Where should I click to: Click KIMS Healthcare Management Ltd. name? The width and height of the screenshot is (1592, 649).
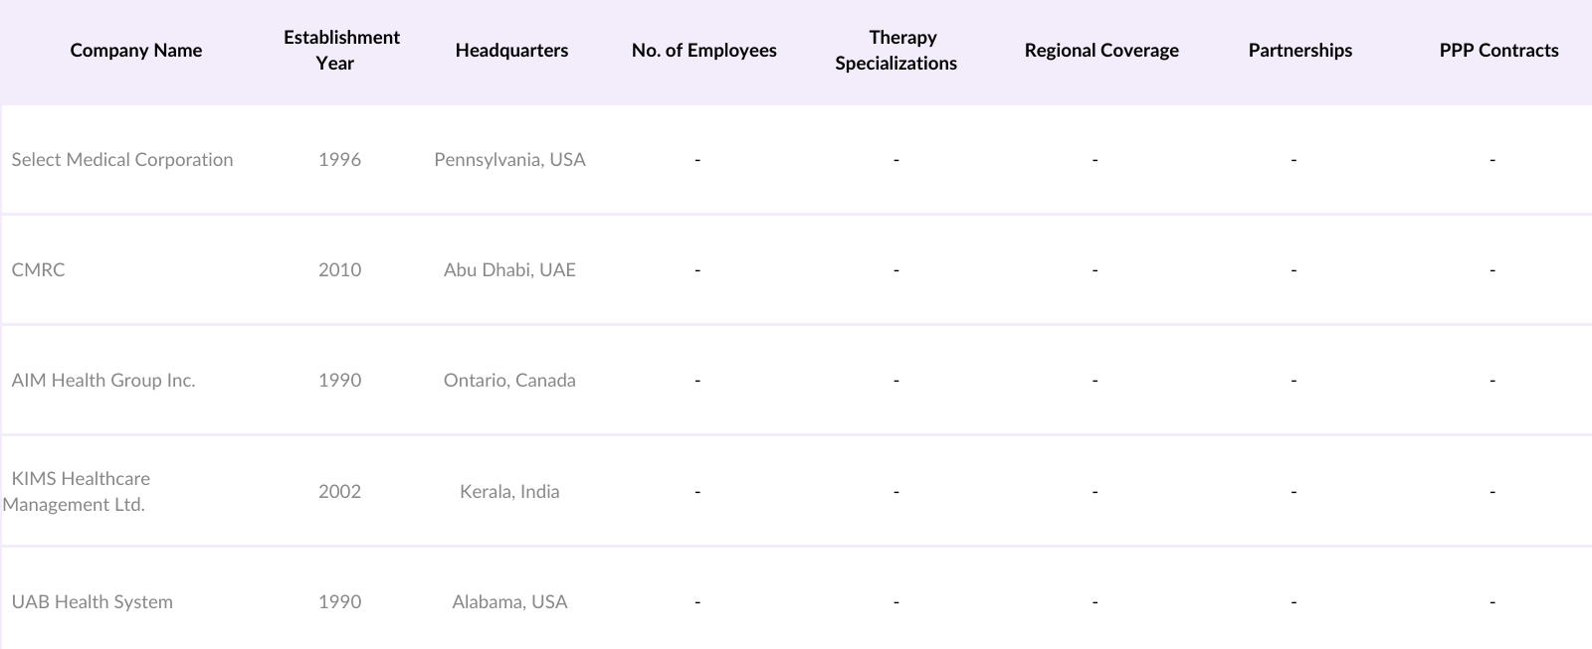(x=80, y=491)
